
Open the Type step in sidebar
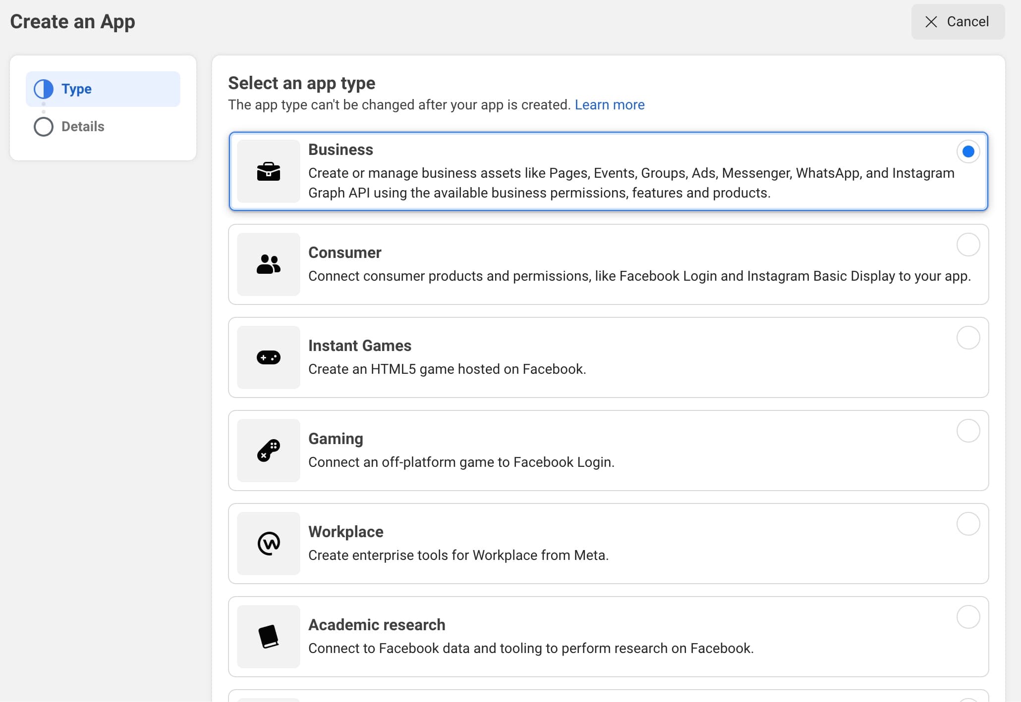(103, 89)
